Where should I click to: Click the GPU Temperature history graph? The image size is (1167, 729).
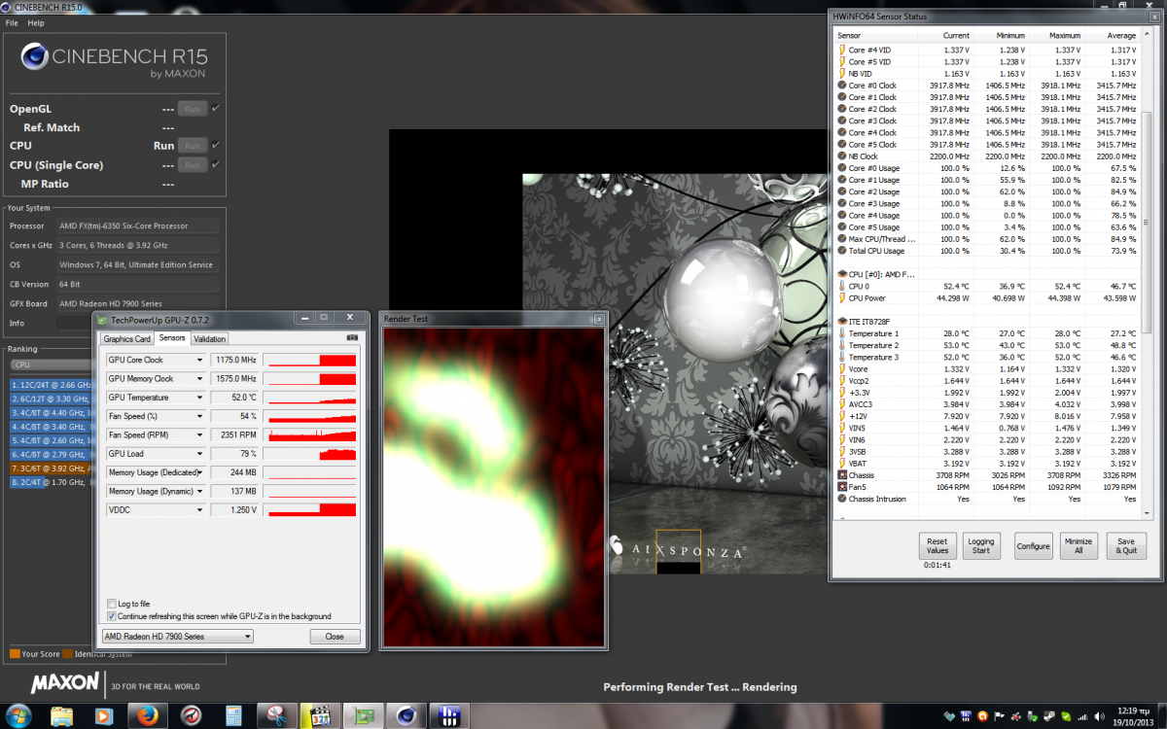coord(312,398)
